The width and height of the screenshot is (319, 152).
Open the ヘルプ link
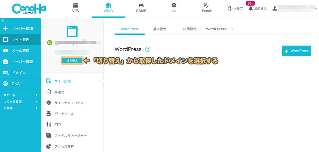pos(235,9)
